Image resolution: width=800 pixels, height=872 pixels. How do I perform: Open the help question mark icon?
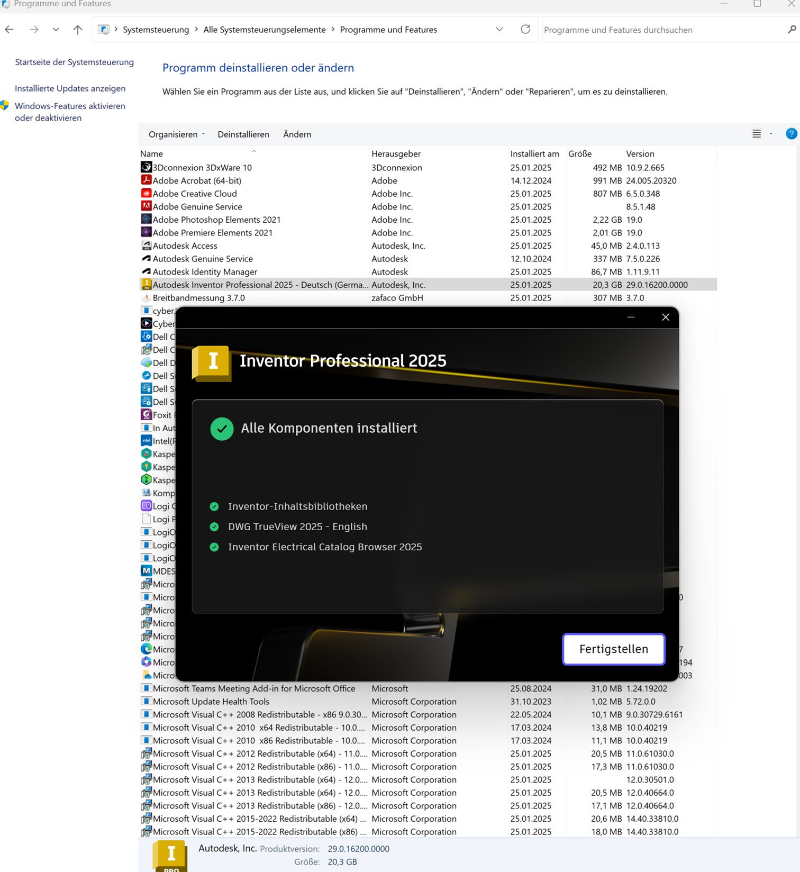click(x=791, y=134)
